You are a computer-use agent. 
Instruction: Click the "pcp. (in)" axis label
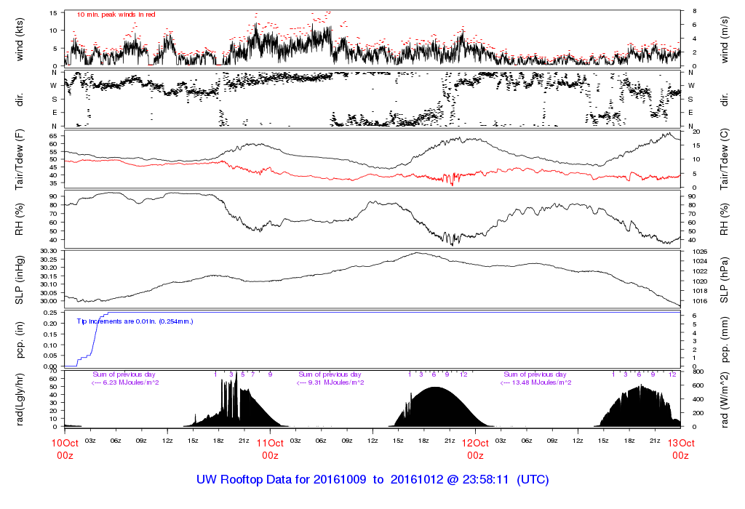click(x=20, y=338)
